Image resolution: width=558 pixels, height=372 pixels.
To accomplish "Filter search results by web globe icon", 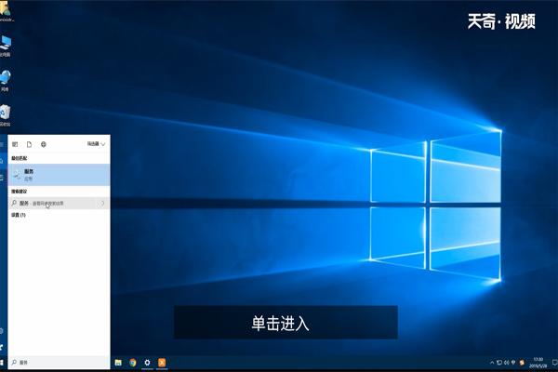I will pyautogui.click(x=44, y=144).
